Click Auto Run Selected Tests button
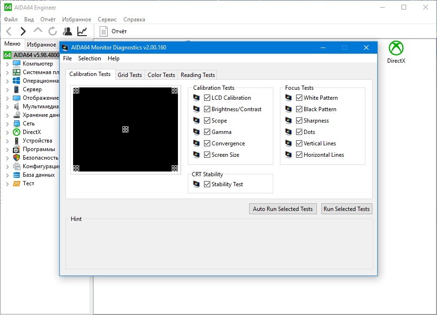This screenshot has width=437, height=315. click(x=282, y=209)
